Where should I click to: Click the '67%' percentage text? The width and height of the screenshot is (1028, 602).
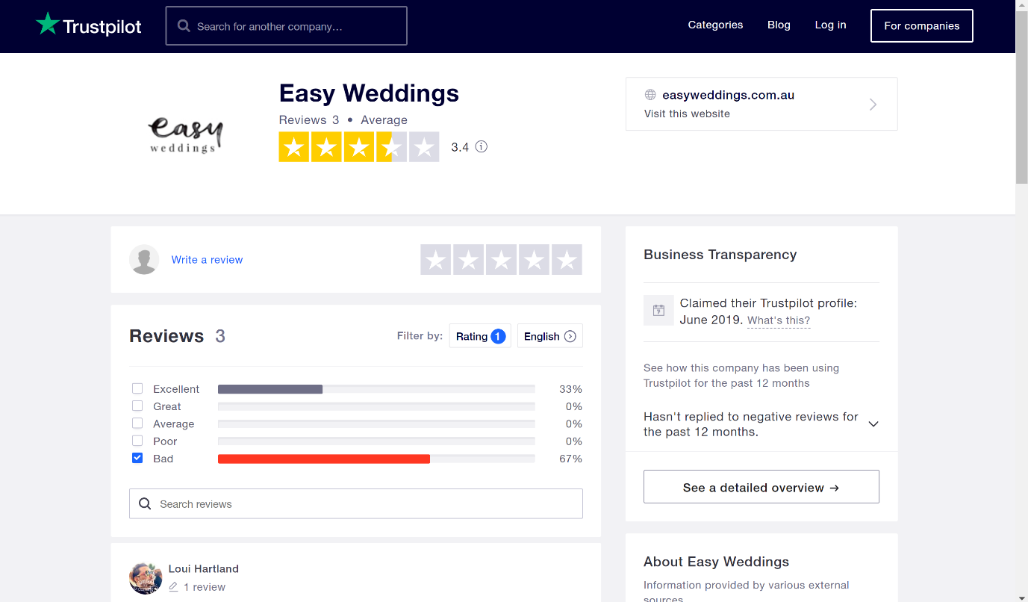[570, 459]
